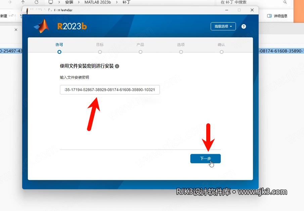Open 新建 menu in Explorer toolbar
This screenshot has height=211, width=304.
coord(5,16)
